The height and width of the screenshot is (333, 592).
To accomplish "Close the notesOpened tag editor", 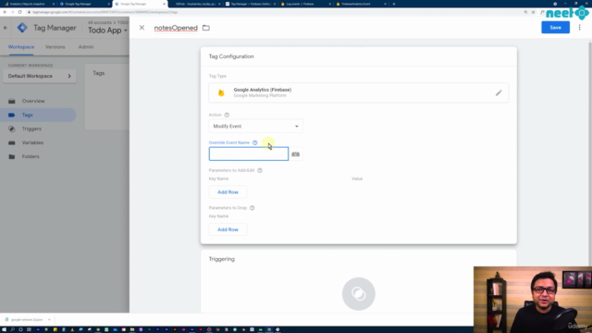I will coord(142,28).
